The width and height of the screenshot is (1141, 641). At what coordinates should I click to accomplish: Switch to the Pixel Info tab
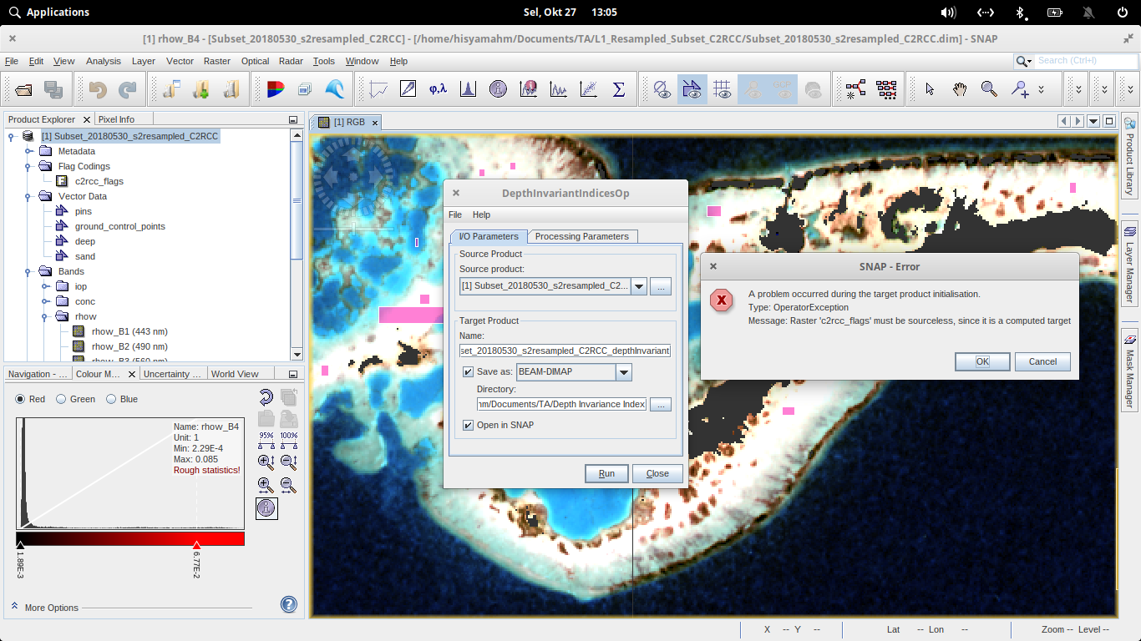click(116, 119)
